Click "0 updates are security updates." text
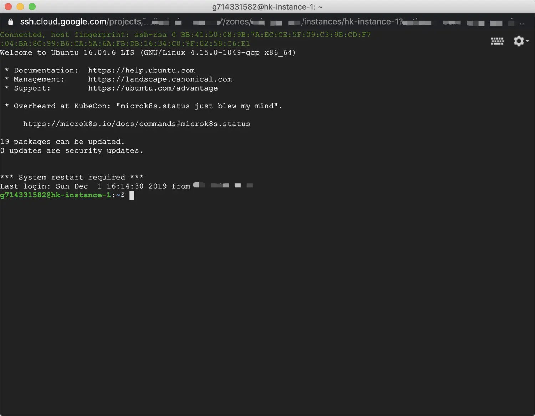The image size is (535, 416). [x=71, y=150]
